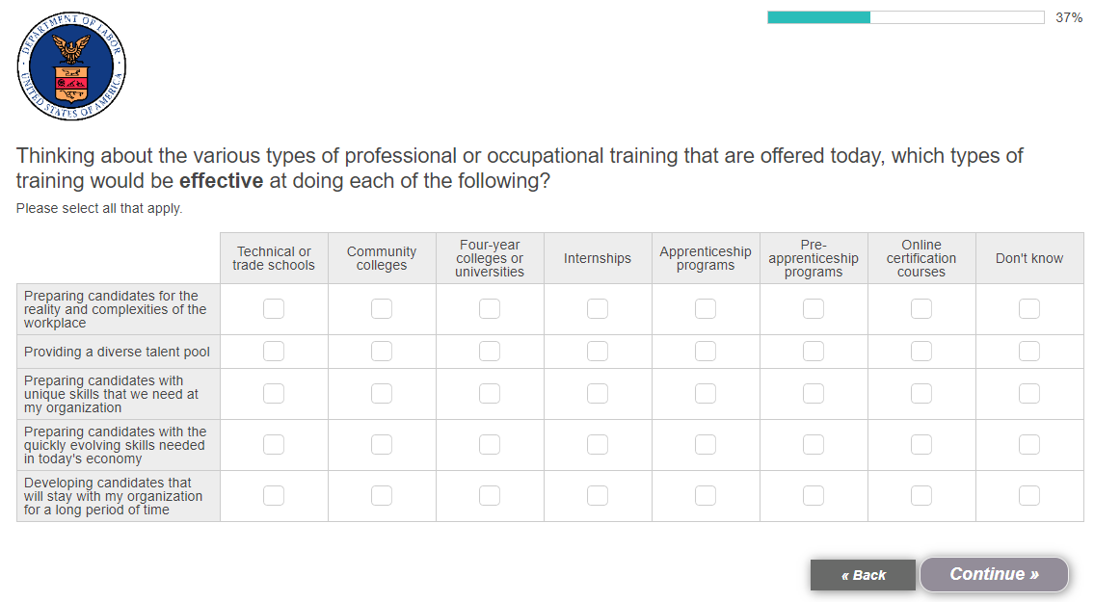Check Pre-apprenticeship programs for workplace complexities row
This screenshot has height=602, width=1094.
814,309
